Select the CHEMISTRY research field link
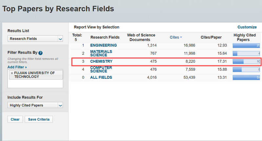The image size is (262, 141). tap(101, 61)
